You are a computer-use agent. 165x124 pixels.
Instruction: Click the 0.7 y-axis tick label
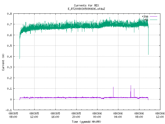(9, 24)
